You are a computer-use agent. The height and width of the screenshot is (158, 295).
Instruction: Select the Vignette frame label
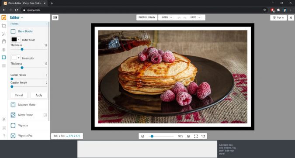23,126
